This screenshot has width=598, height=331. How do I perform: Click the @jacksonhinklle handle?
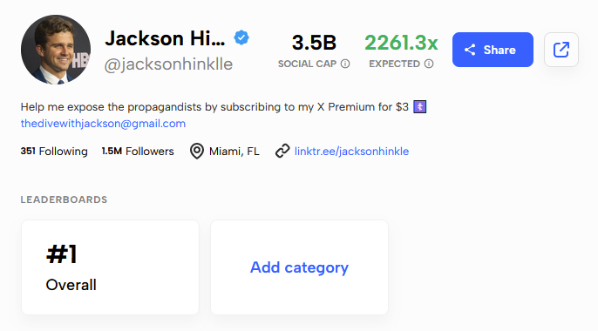(168, 64)
